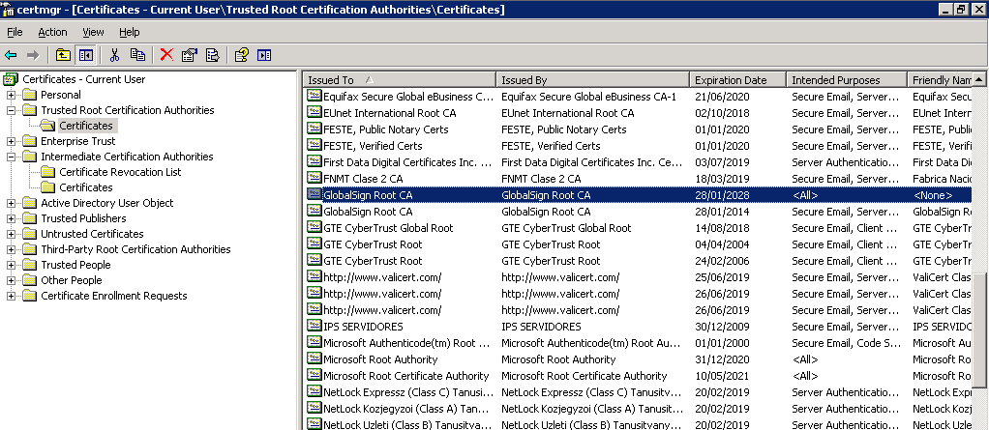Screen dimensions: 989x430
Task: Click the certmgr icon in title bar
Action: pos(8,9)
